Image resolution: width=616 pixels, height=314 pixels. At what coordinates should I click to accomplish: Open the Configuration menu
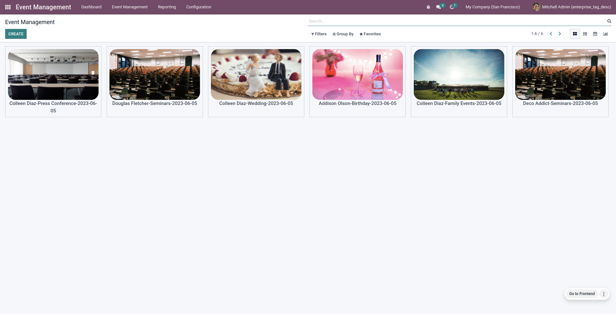point(199,7)
